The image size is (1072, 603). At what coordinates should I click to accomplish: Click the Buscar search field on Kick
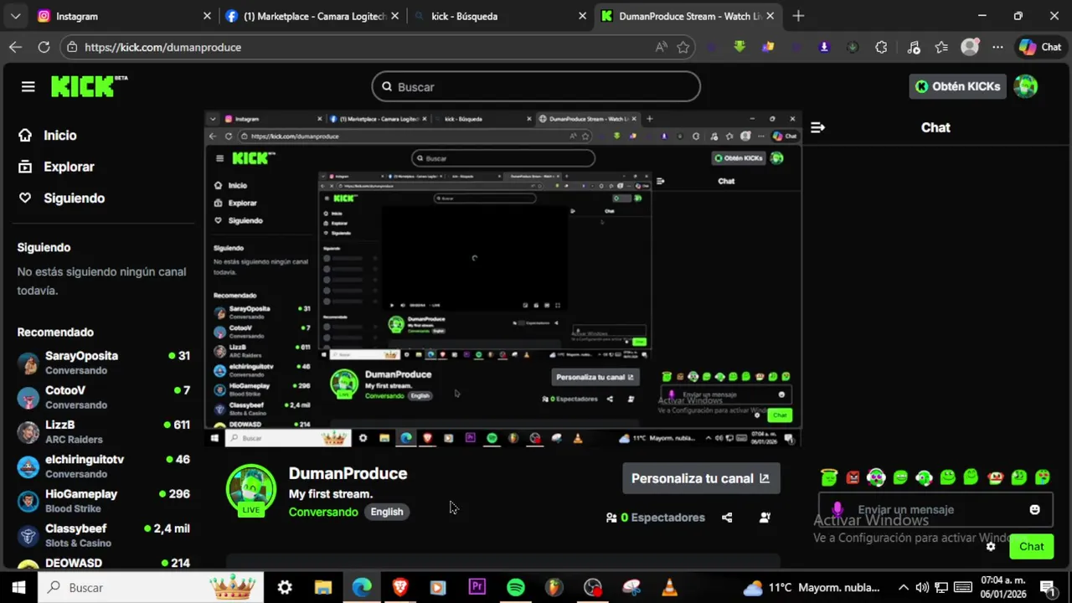536,86
